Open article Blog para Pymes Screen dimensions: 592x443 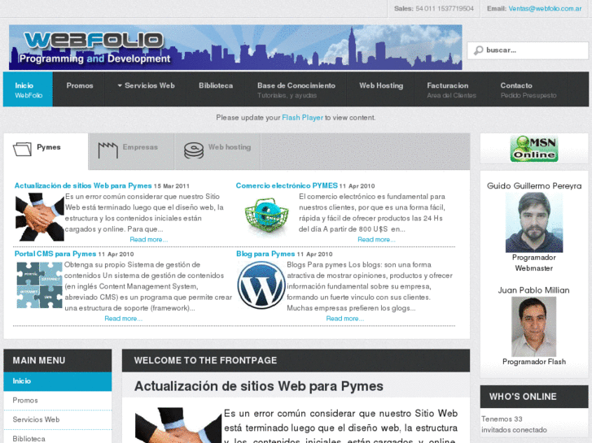[265, 254]
